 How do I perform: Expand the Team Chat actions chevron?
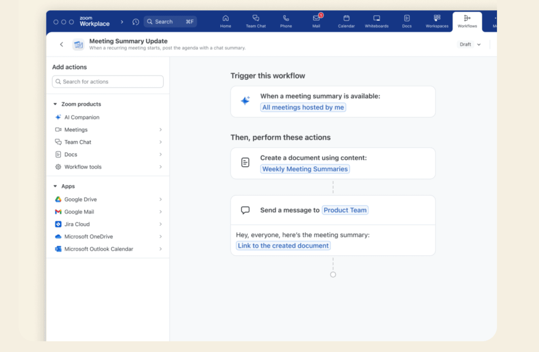160,142
